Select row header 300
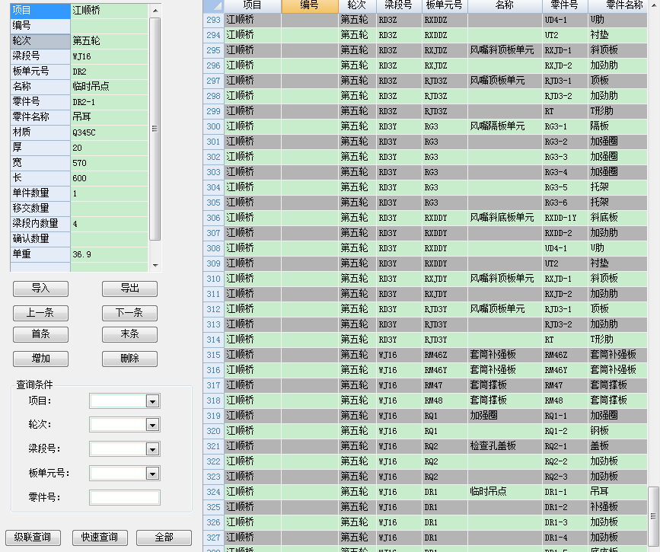The height and width of the screenshot is (552, 660). click(x=213, y=126)
